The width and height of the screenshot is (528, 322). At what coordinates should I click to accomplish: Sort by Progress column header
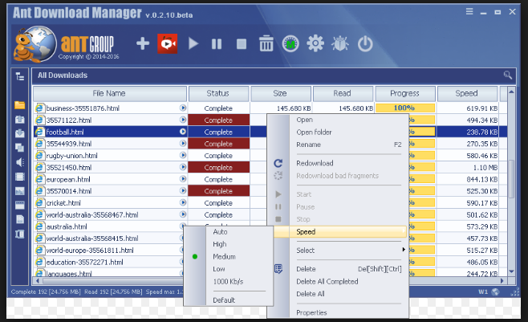pos(404,93)
